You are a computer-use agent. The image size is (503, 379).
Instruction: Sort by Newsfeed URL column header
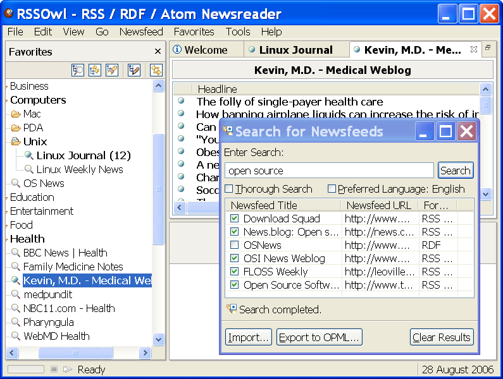pos(379,205)
